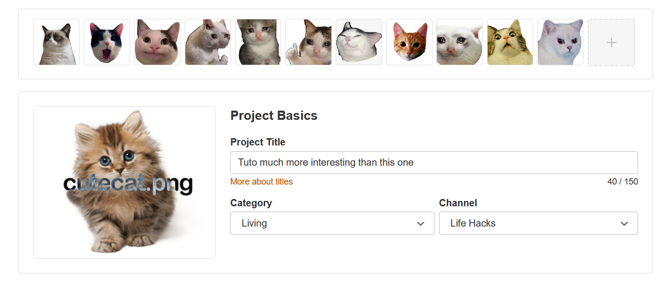Screen dimensions: 670x286
Task: Expand the Channel dropdown showing Life Hacks
Action: tap(538, 223)
